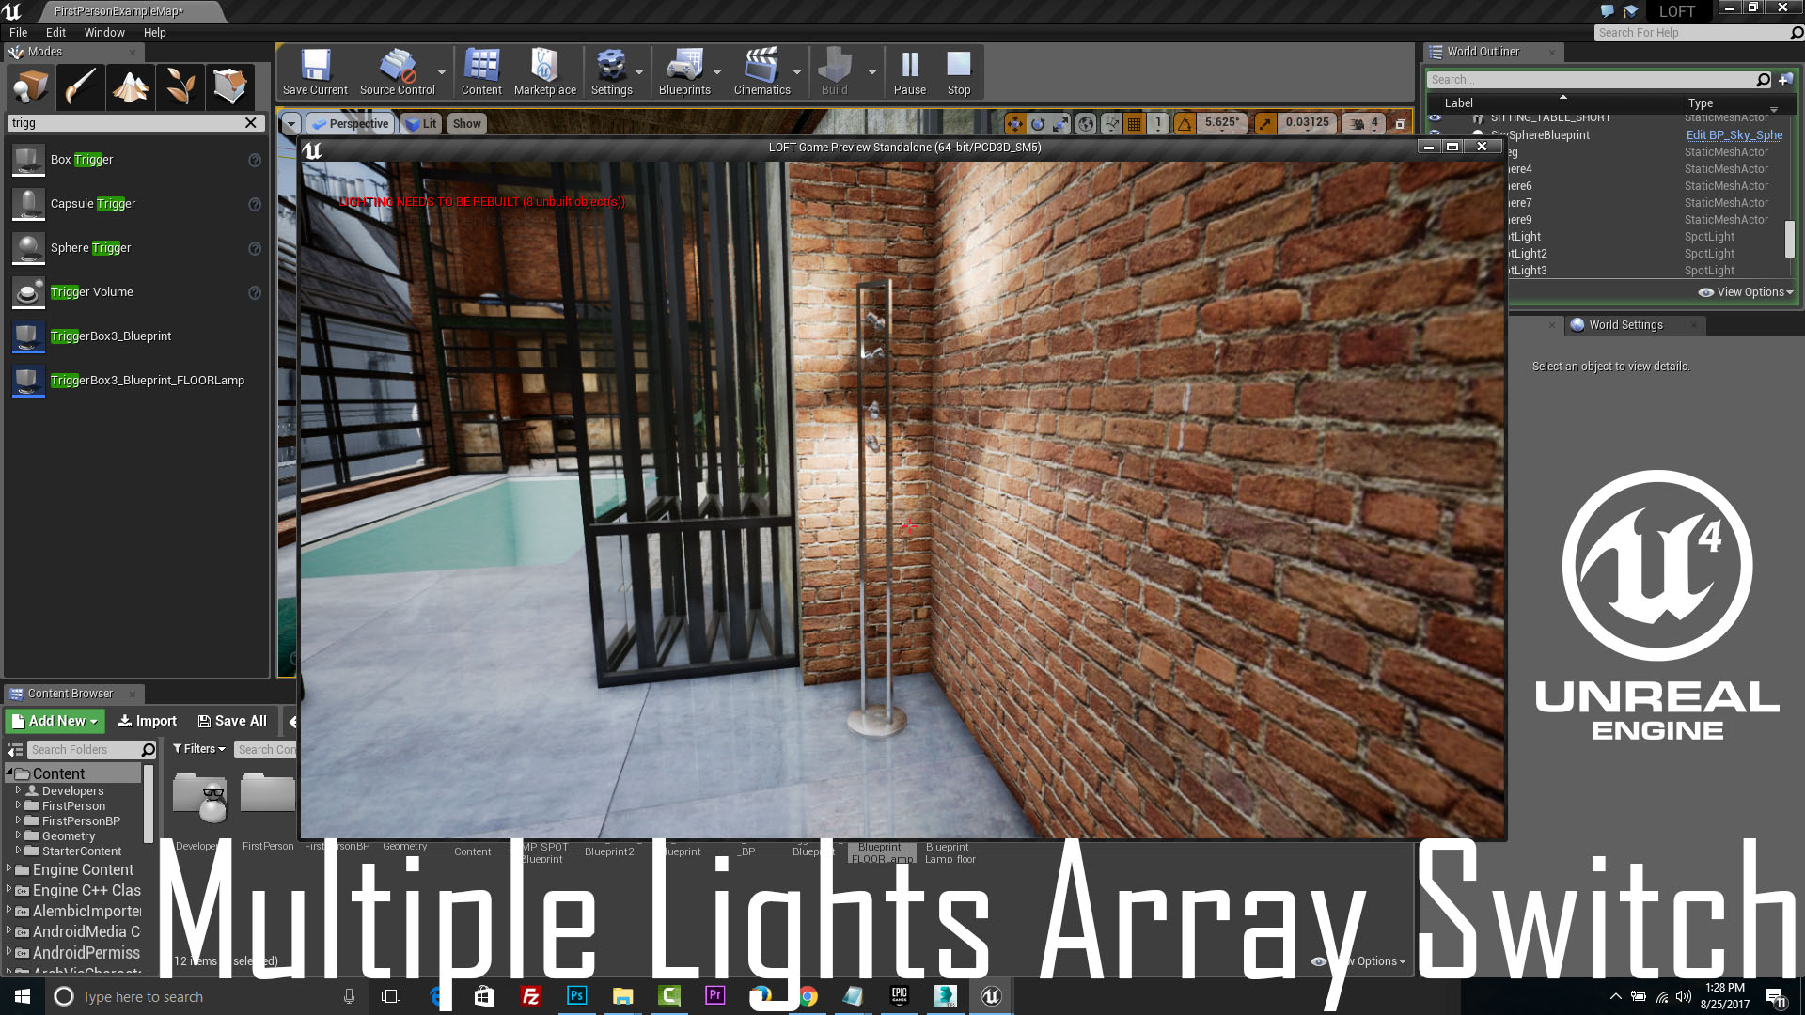Select Geometry Editing mode icon

click(230, 87)
